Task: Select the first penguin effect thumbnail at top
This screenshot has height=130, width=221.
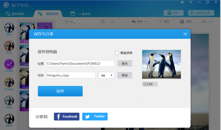Action: pos(27,33)
